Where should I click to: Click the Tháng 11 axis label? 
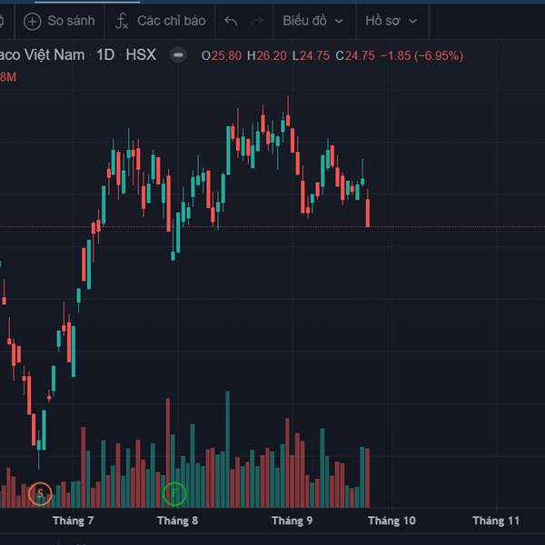tap(496, 520)
